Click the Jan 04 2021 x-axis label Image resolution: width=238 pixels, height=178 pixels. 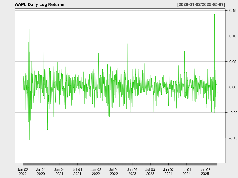(59, 172)
